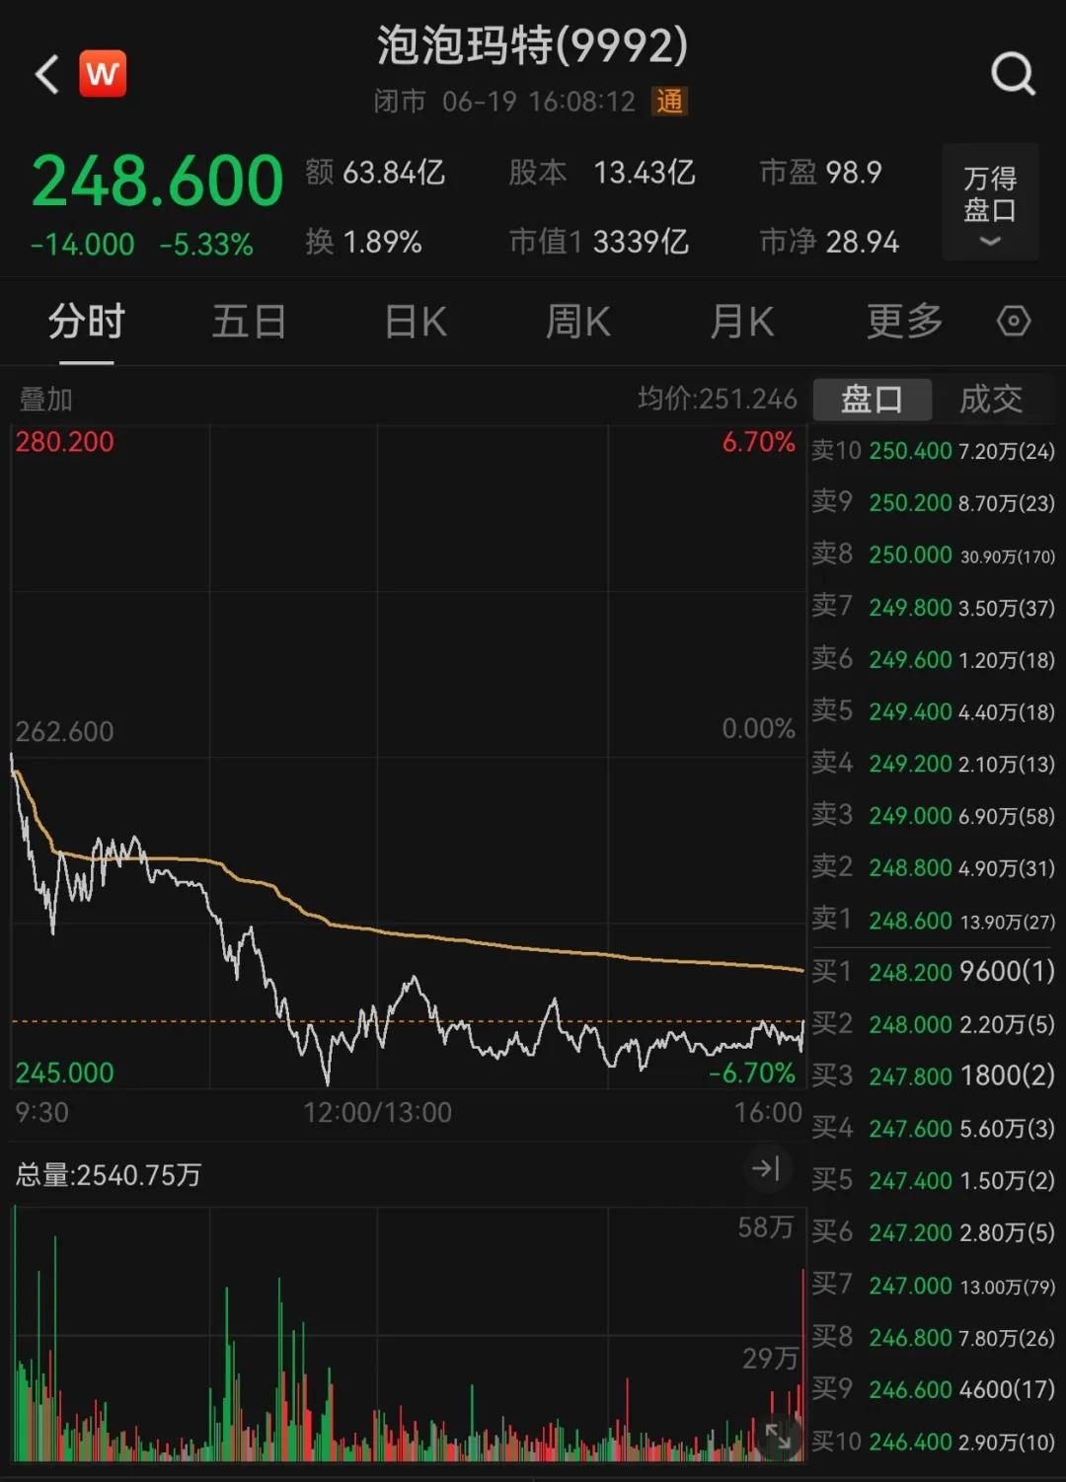
Task: Select 买3 row at 247.800
Action: tap(933, 1075)
